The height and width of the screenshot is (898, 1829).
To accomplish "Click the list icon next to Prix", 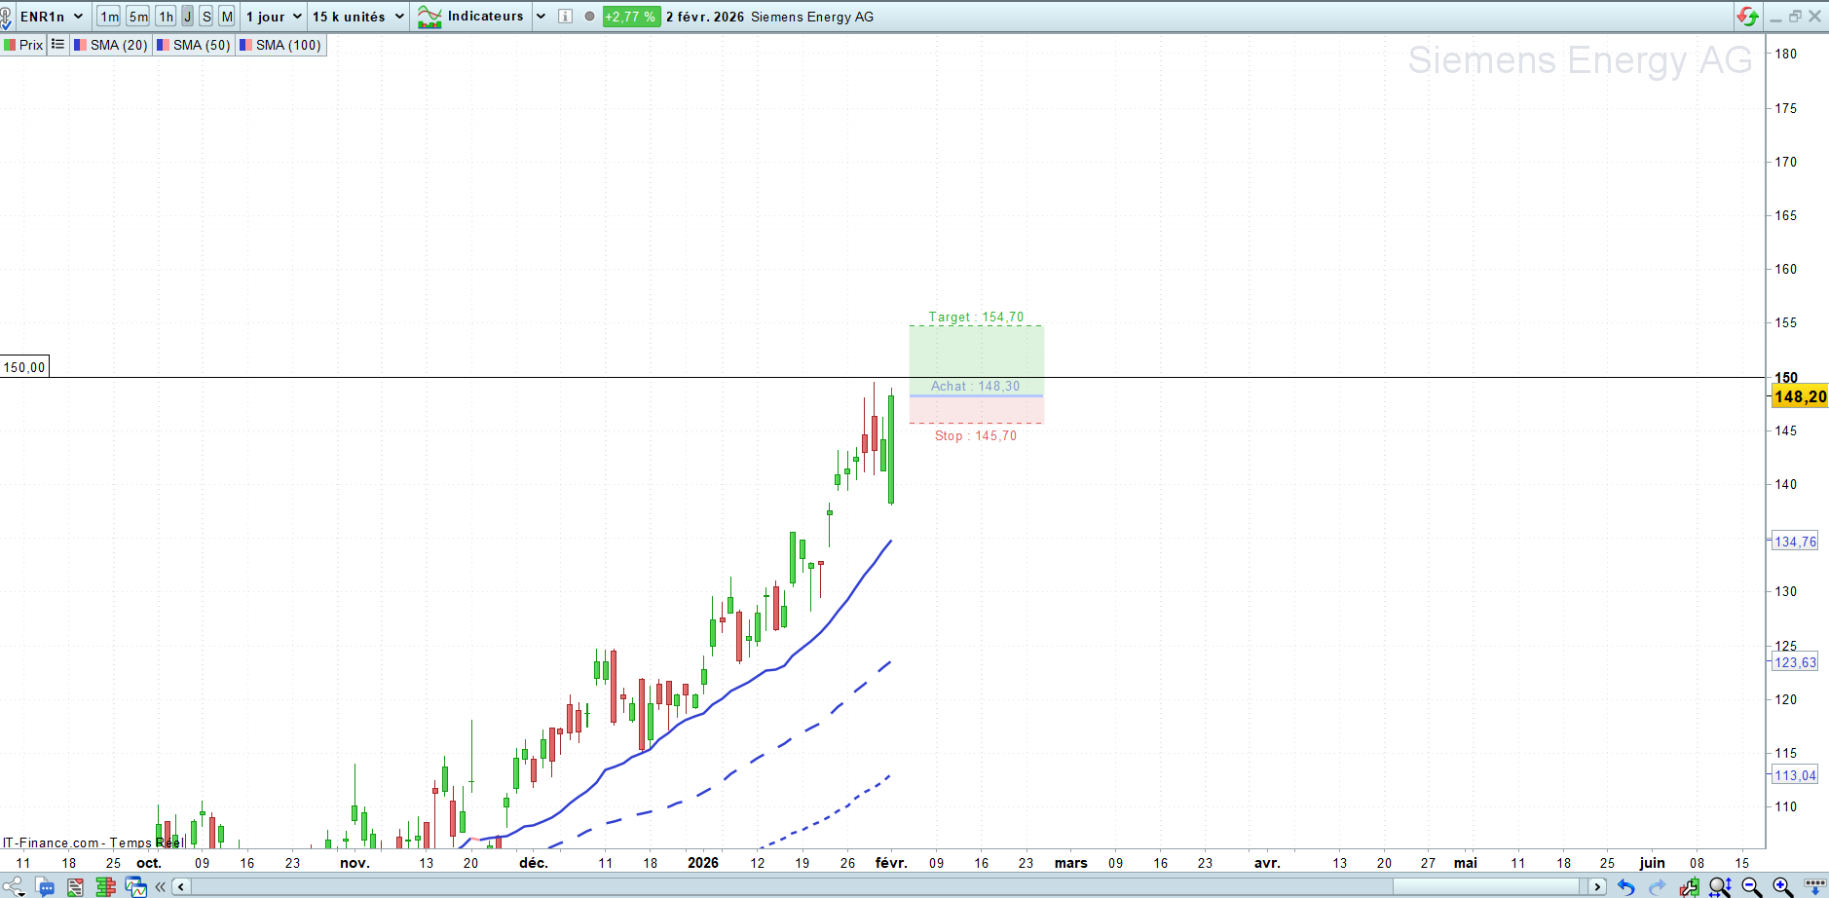I will [57, 45].
